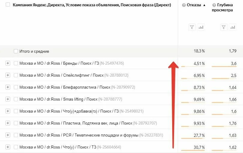Select bounce value 8,73 %
The height and width of the screenshot is (153, 243).
pos(199,87)
